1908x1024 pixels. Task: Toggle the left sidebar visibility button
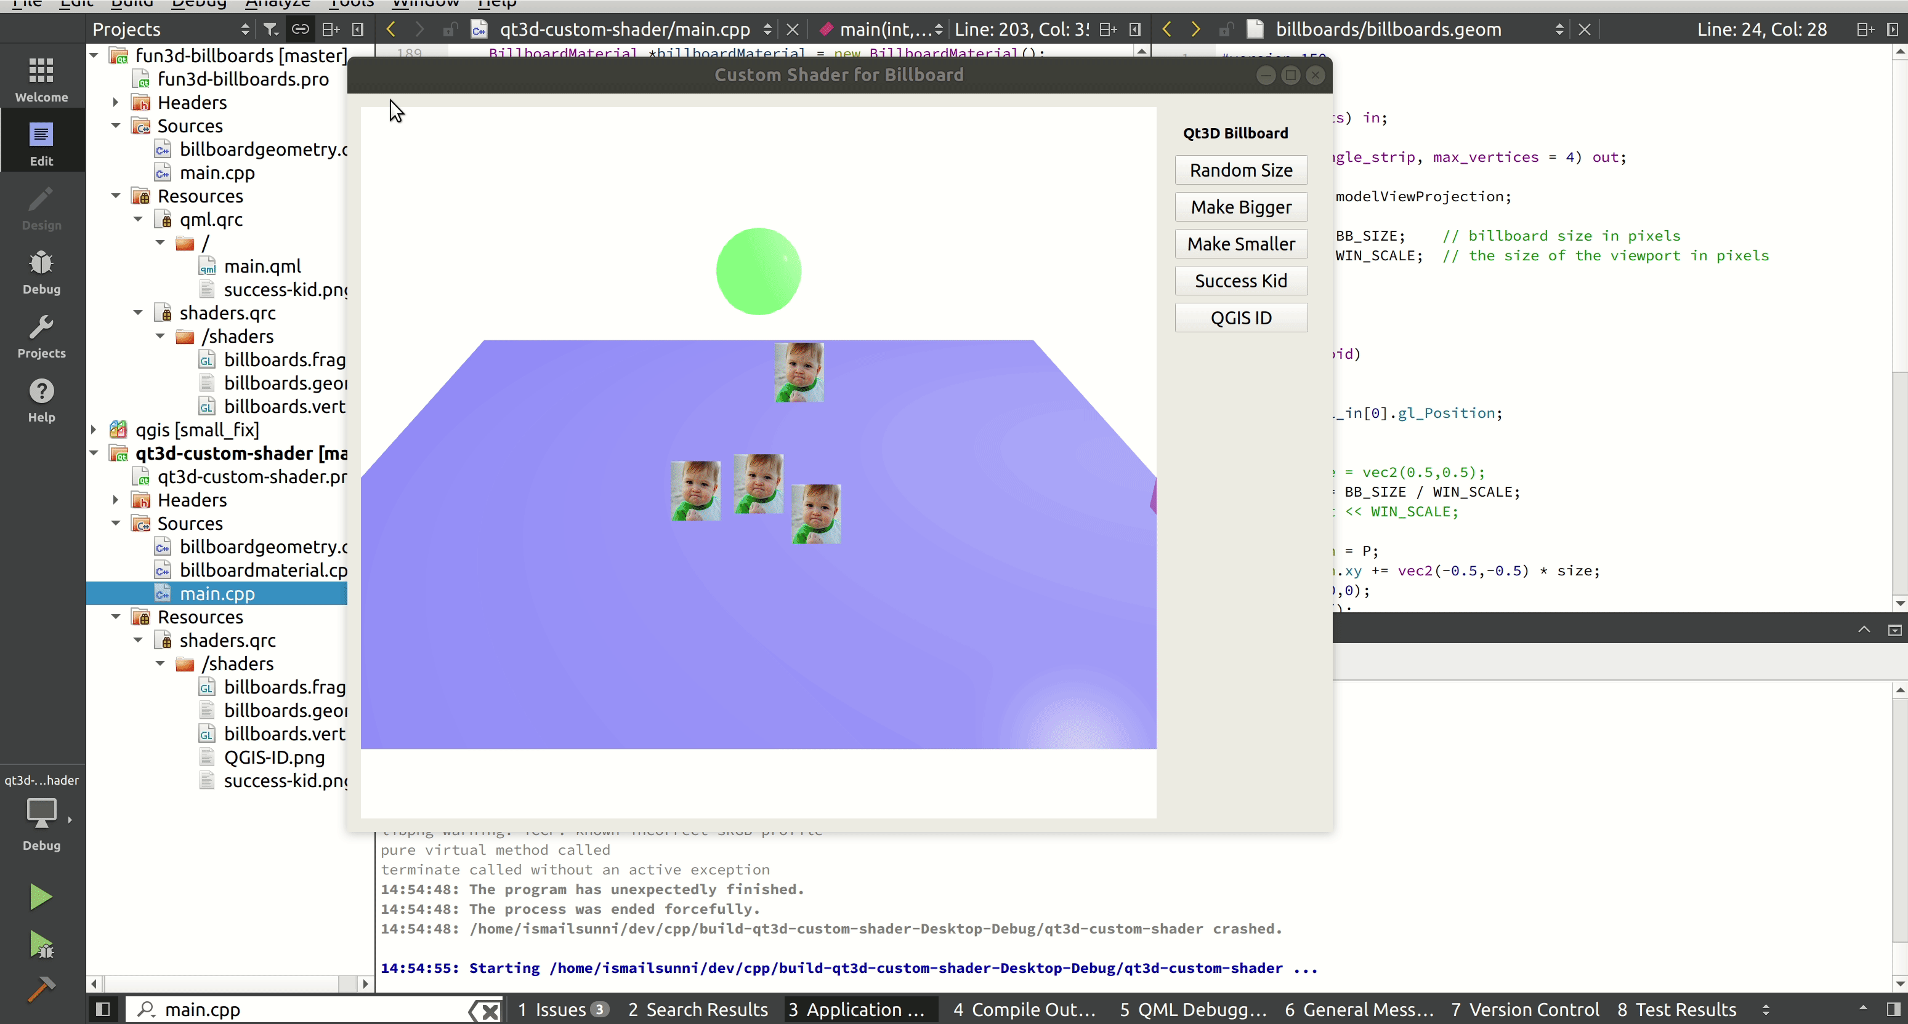(103, 1009)
